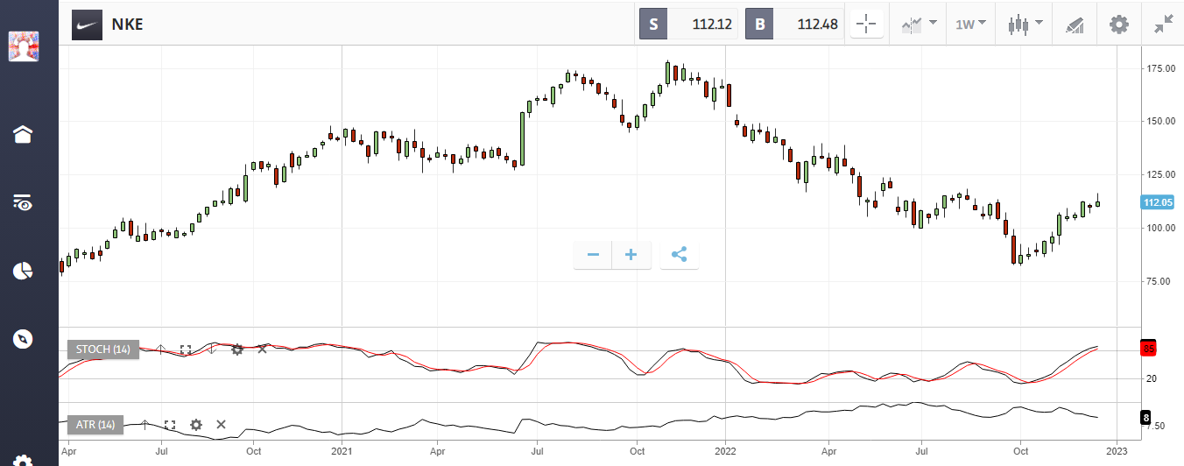Screen dimensions: 1184x466
Task: Open the portfolio pie chart icon
Action: (23, 271)
